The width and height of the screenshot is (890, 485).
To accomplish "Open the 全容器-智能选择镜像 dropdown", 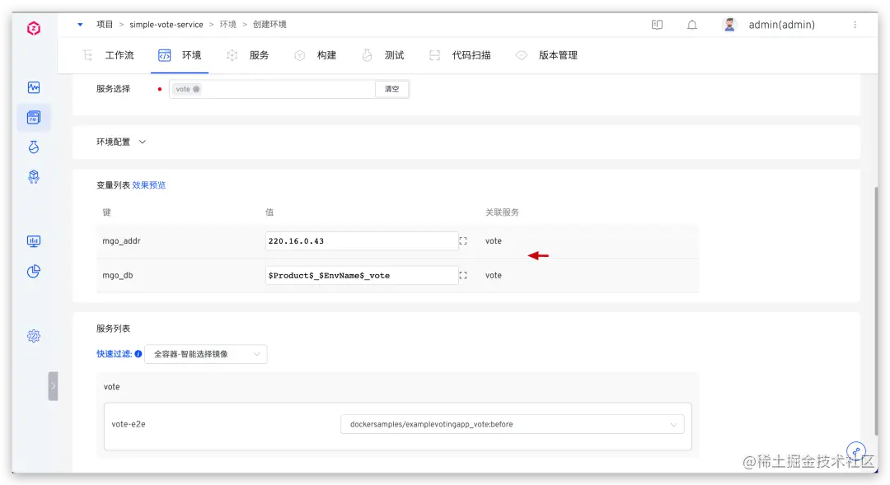I will [205, 354].
